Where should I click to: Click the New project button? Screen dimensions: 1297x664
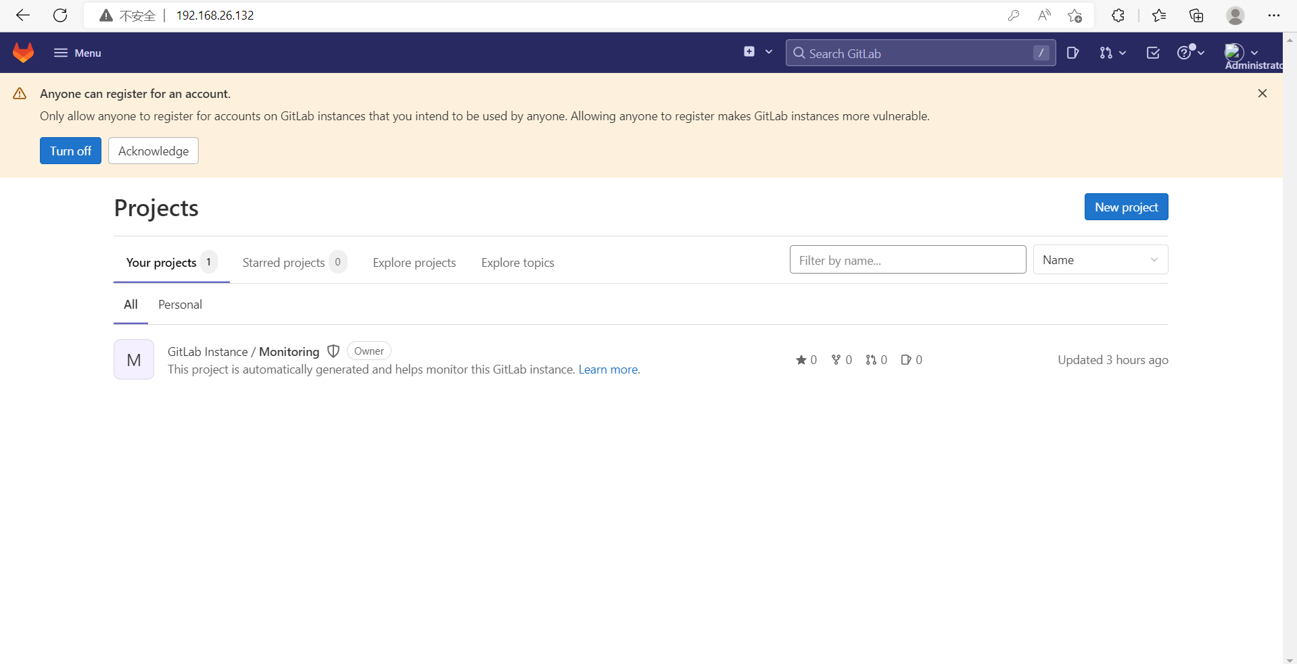click(x=1127, y=207)
